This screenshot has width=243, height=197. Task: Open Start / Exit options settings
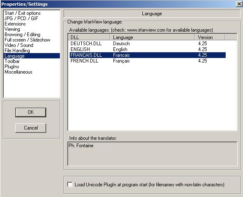click(x=23, y=13)
